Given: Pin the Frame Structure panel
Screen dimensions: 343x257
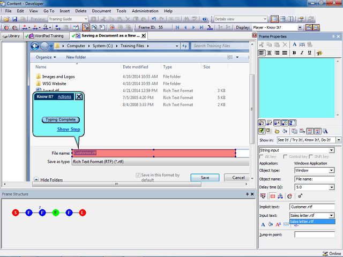Looking at the screenshot, I should [247, 194].
